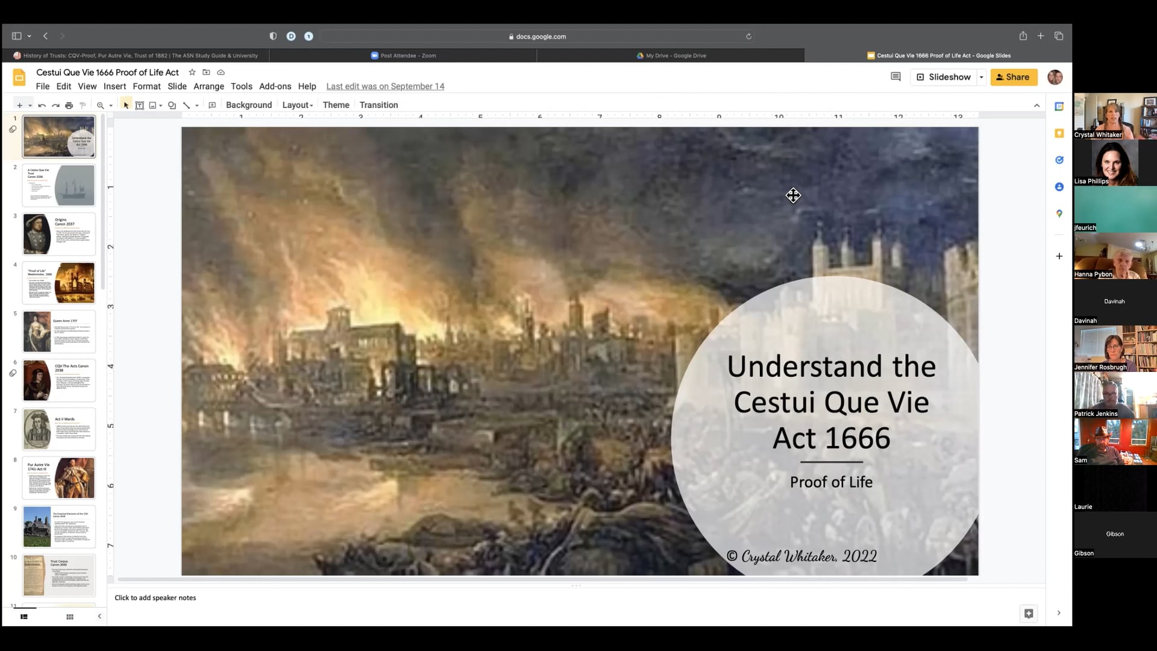Click the paint format roller icon

83,105
